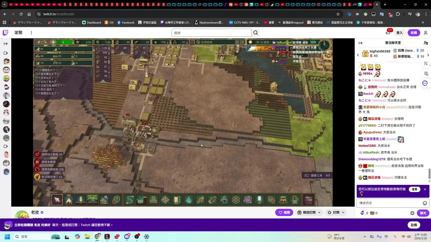Open the gear category icon in toolbar

[x=236, y=200]
